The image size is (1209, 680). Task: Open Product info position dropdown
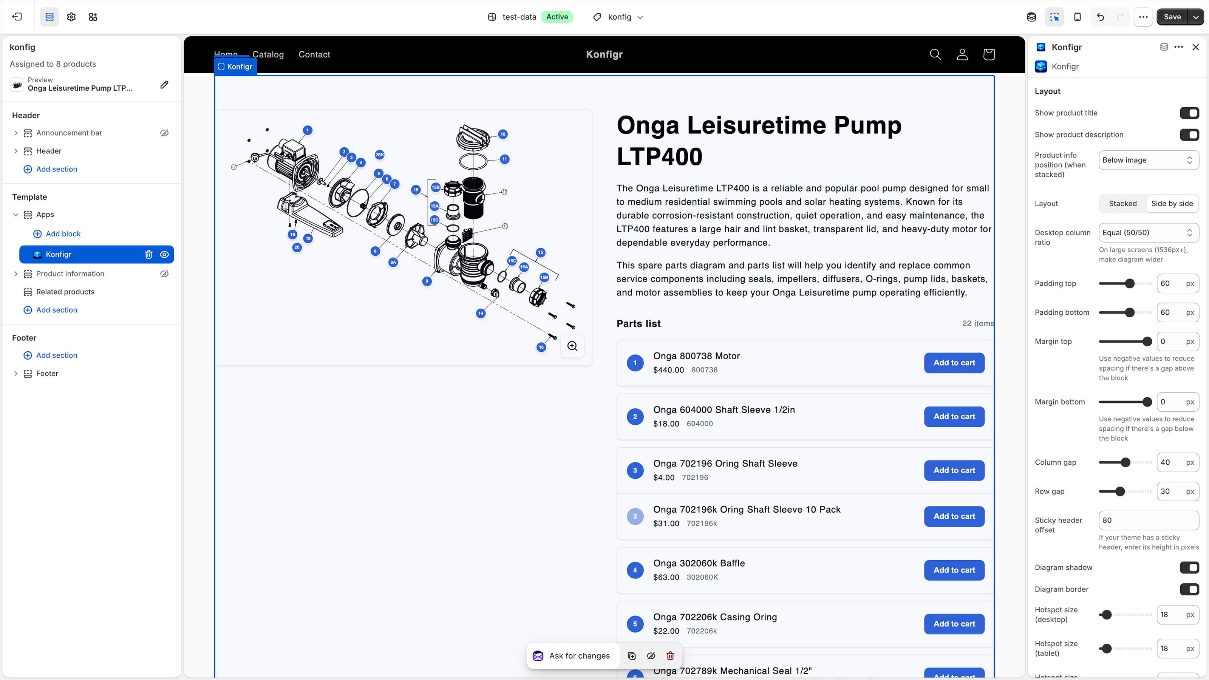(1149, 160)
